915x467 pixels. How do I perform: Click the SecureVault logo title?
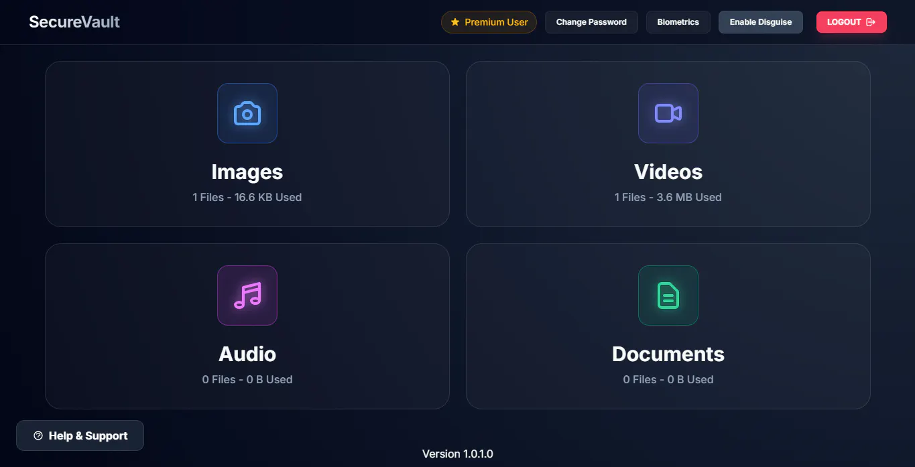tap(74, 21)
